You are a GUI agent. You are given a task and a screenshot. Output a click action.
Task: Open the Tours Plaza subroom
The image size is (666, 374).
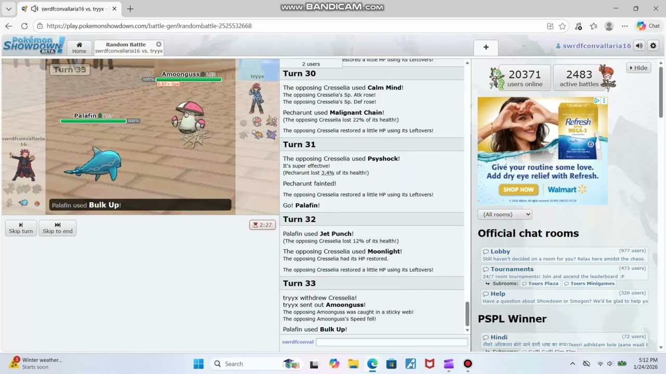pyautogui.click(x=540, y=283)
